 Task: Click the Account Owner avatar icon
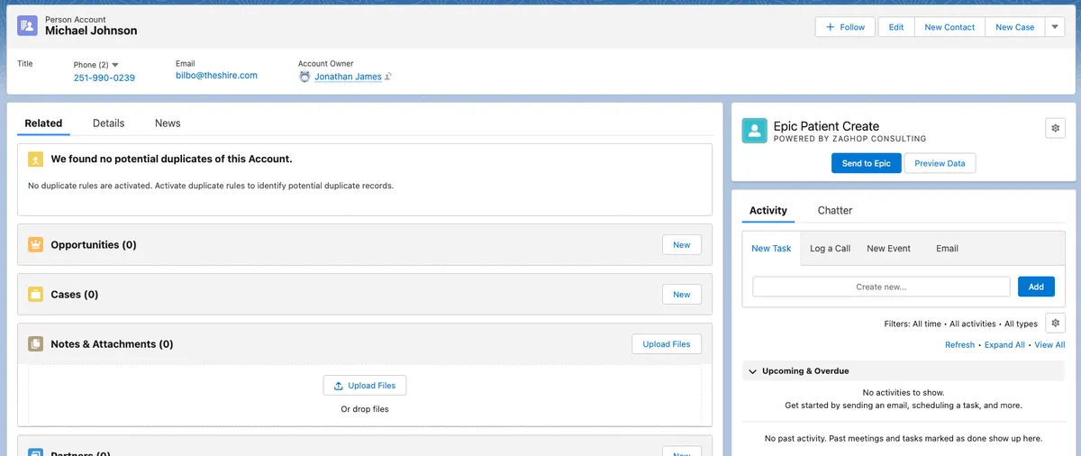(x=305, y=77)
